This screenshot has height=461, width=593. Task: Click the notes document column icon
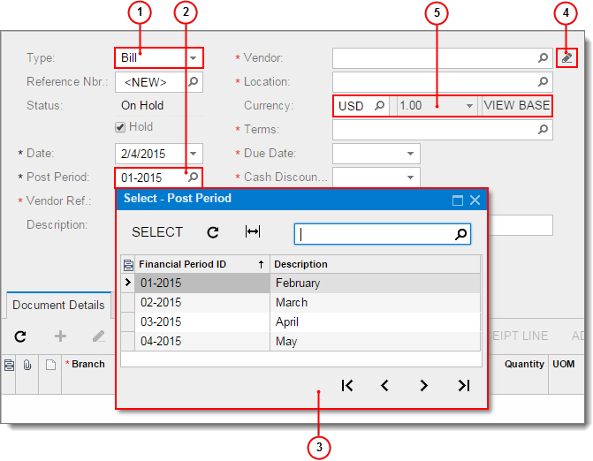tap(50, 365)
